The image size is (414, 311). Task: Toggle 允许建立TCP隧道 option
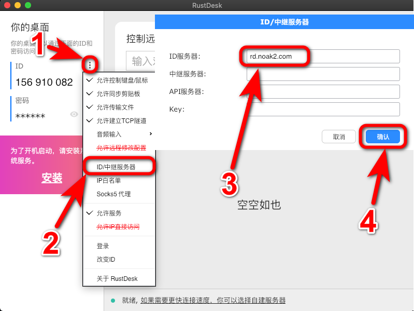(x=119, y=120)
